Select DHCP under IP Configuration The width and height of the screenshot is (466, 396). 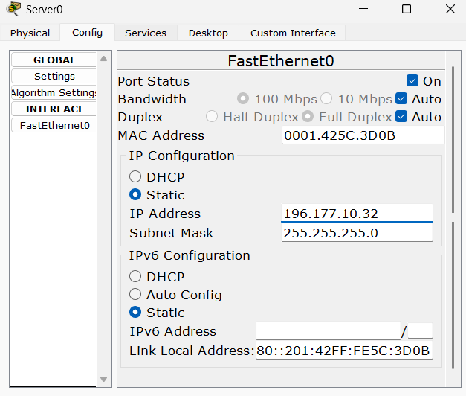point(135,177)
